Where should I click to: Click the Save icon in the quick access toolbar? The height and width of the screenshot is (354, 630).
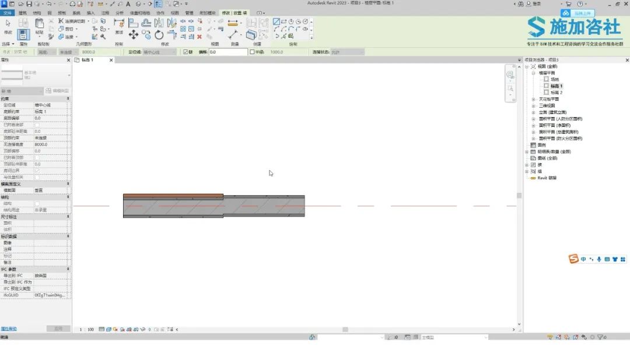pos(29,4)
